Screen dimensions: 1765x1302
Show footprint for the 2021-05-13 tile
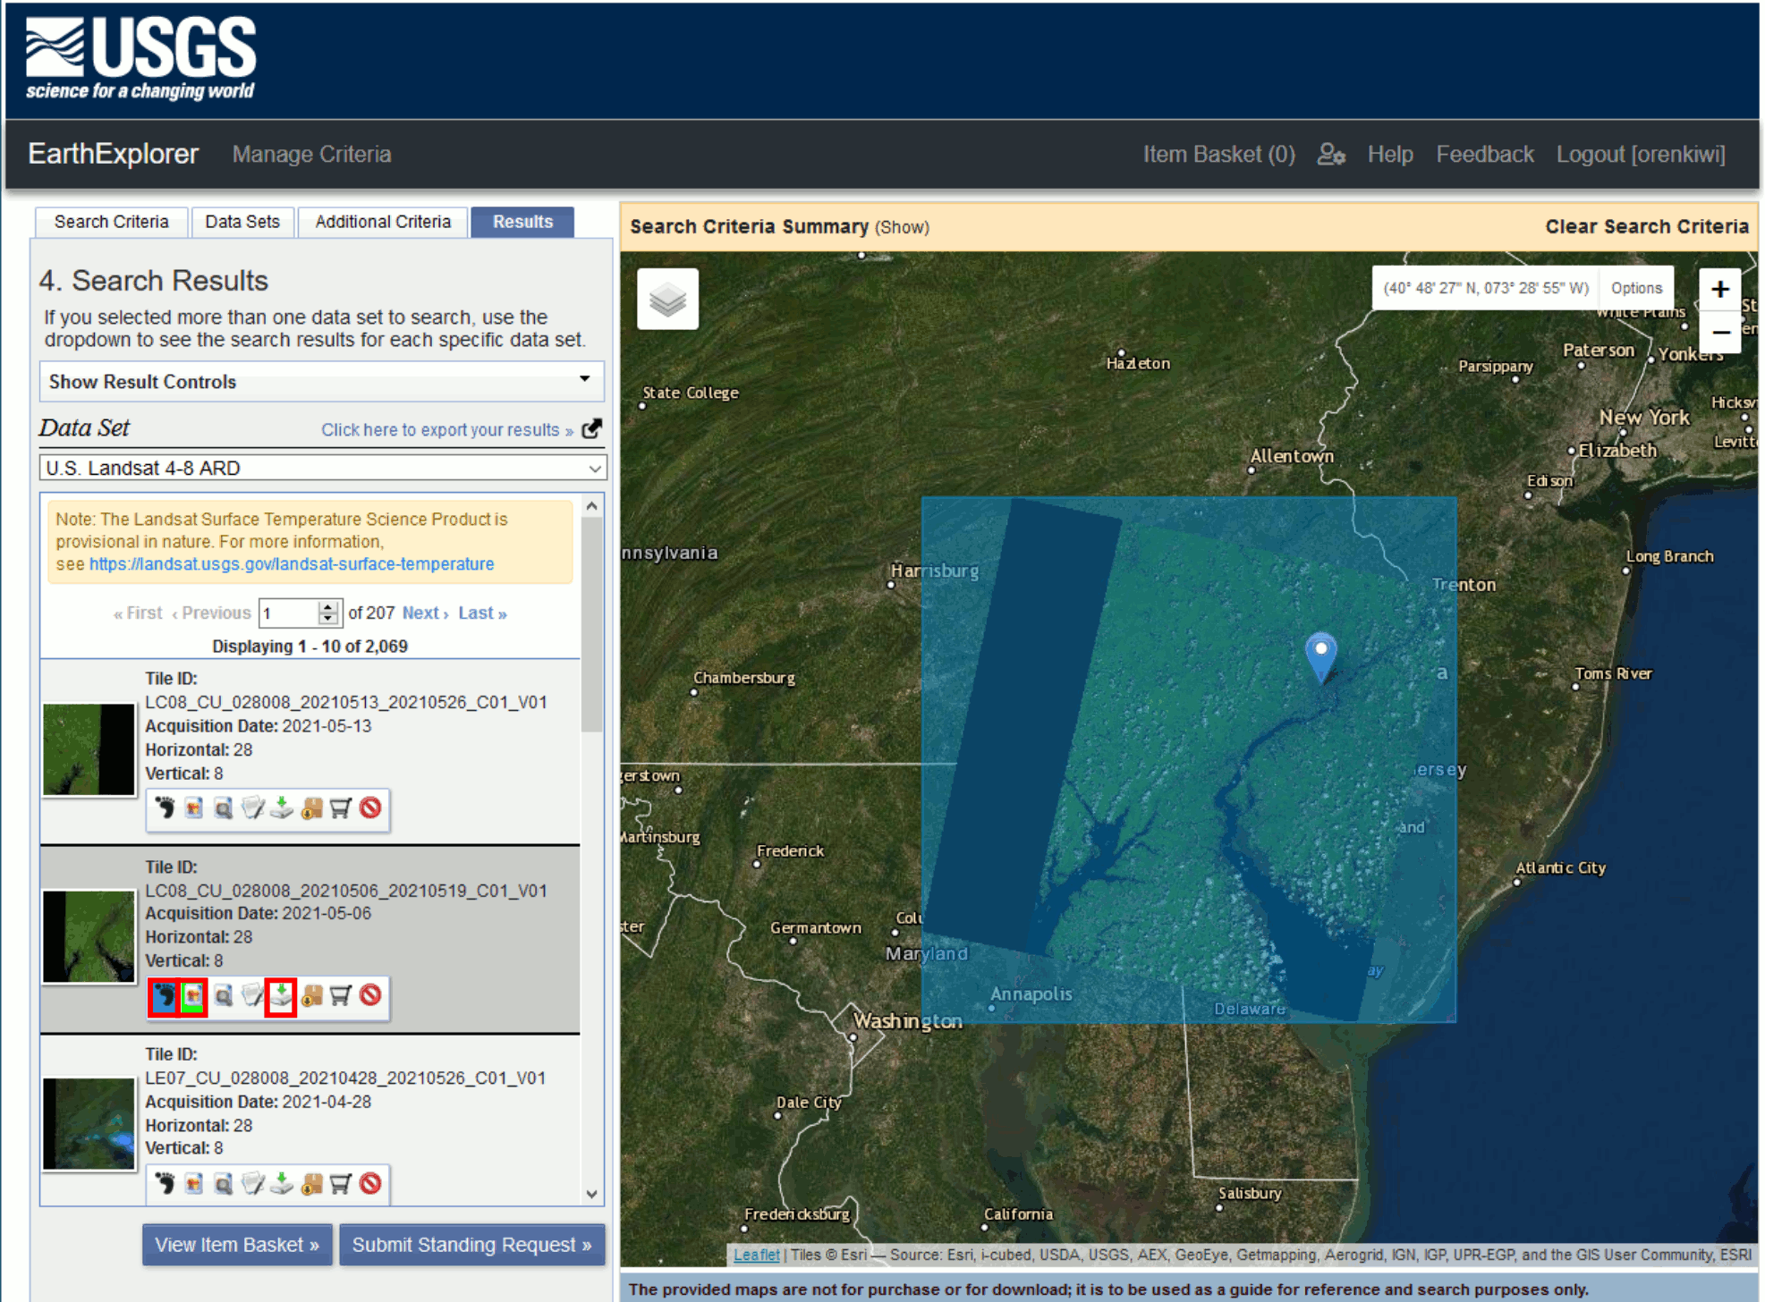coord(165,808)
